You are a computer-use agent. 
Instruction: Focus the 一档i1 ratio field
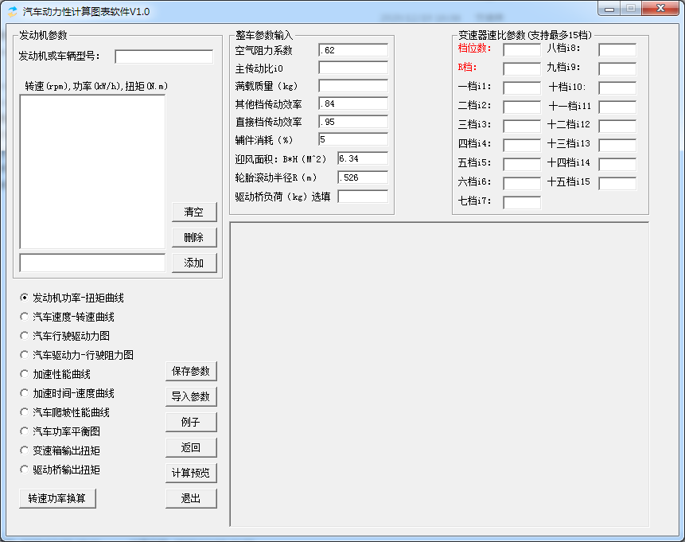coord(522,88)
